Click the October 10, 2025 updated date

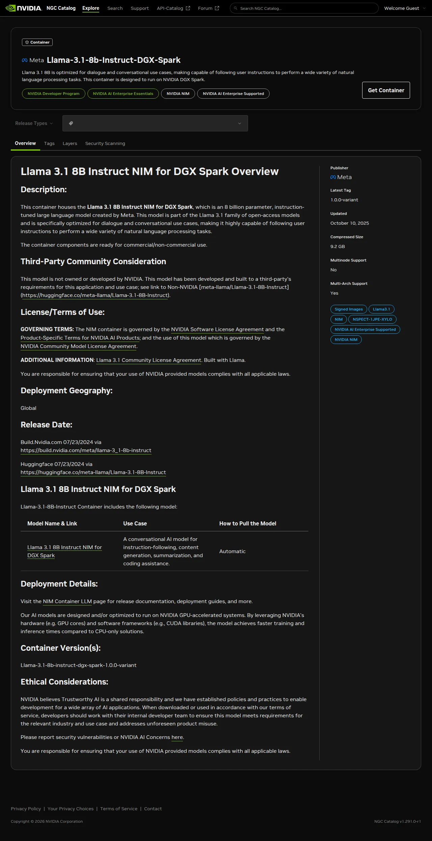(x=350, y=223)
